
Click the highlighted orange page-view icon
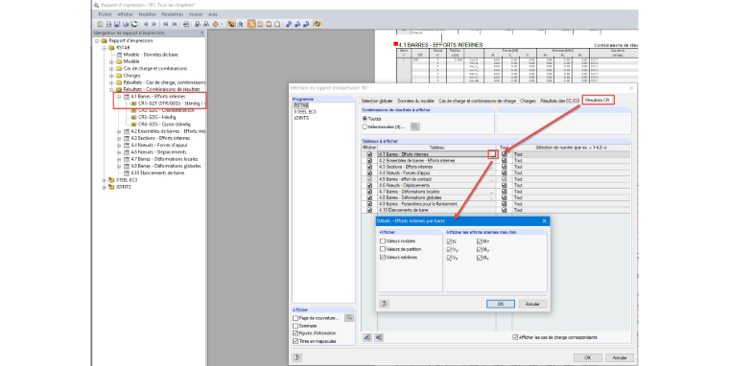point(251,24)
